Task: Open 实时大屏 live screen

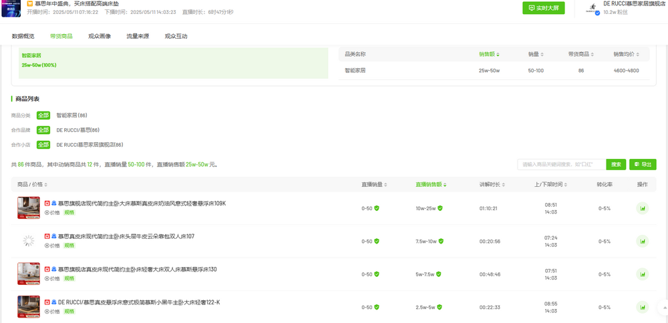Action: (x=544, y=8)
